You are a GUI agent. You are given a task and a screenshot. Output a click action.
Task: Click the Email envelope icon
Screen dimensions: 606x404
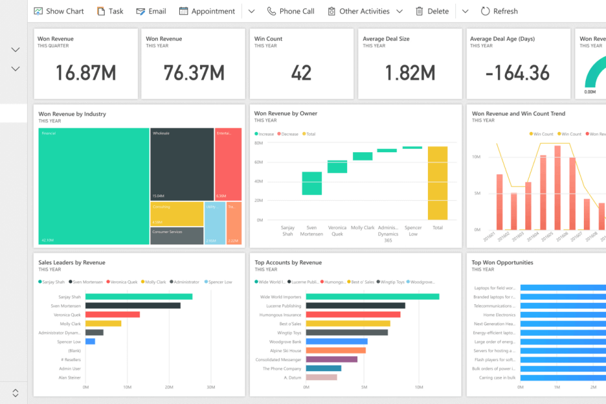(x=141, y=11)
